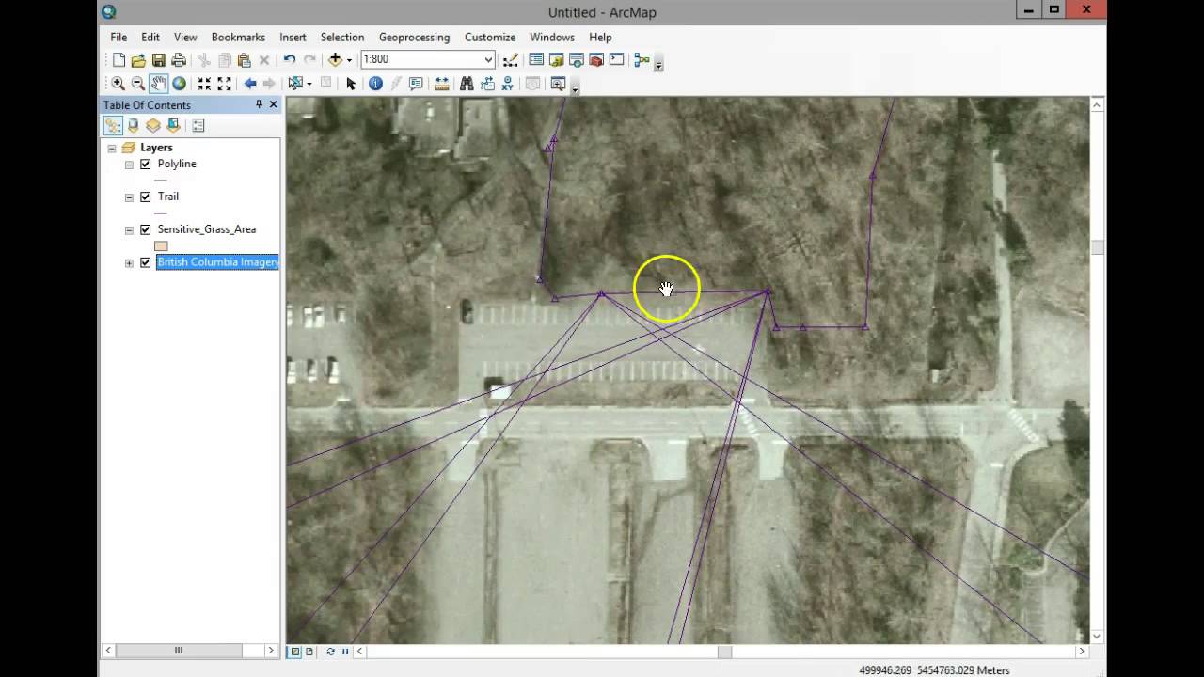Open Add Data dropdown arrow
1204x677 pixels.
tap(349, 60)
